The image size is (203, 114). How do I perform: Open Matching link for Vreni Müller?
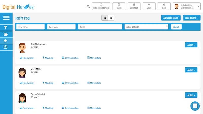coord(48,83)
